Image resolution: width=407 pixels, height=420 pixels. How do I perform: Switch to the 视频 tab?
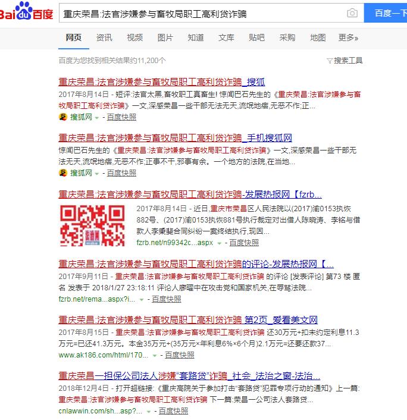coord(134,38)
